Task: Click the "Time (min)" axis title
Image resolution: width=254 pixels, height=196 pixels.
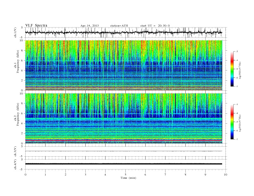Action: point(128,178)
